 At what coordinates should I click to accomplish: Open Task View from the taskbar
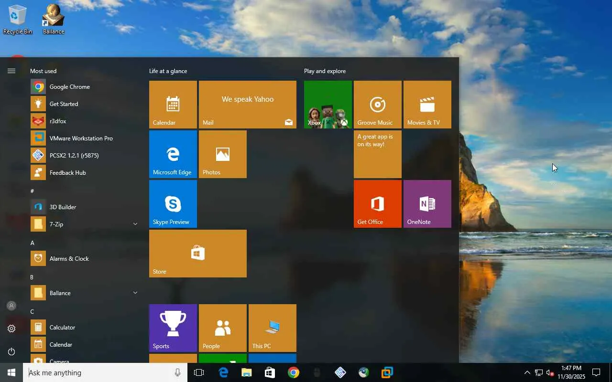click(x=199, y=372)
